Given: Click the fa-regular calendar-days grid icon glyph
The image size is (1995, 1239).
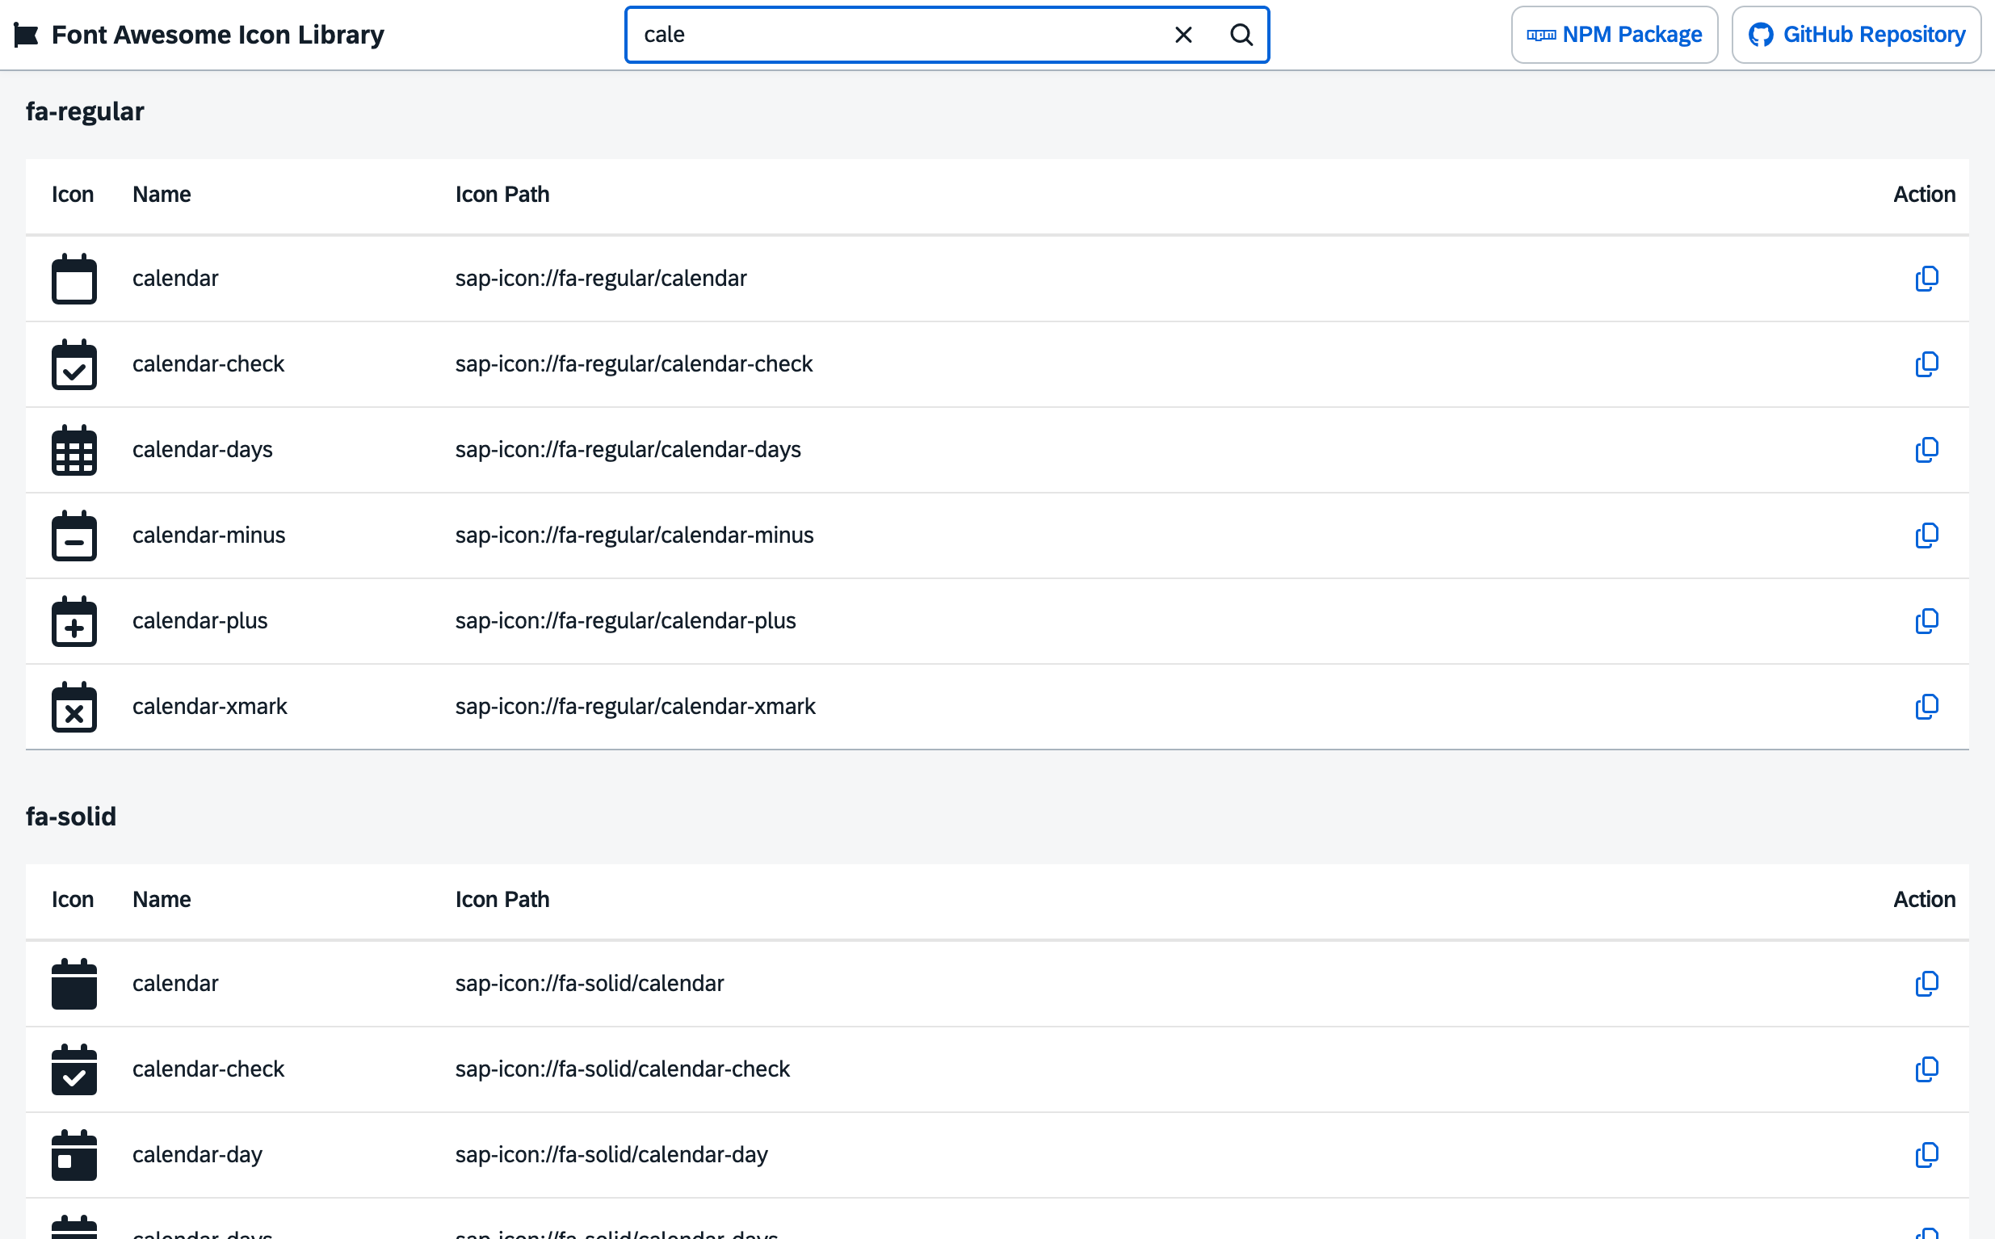Looking at the screenshot, I should 73,450.
